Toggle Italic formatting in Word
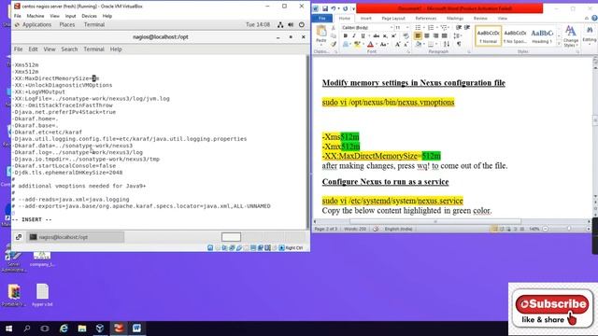The image size is (598, 336). coord(354,36)
